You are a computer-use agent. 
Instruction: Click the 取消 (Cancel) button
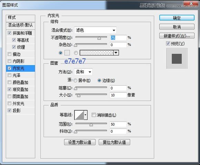pos(177,27)
